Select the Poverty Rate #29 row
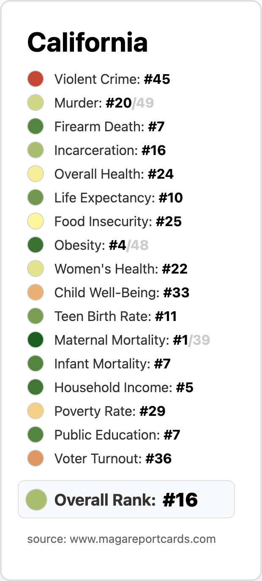The image size is (262, 581). [x=96, y=411]
